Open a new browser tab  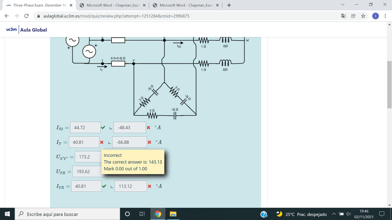(229, 6)
